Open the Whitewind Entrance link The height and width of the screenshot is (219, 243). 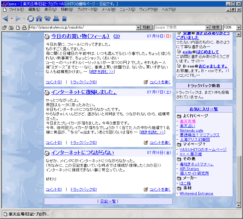(196, 193)
